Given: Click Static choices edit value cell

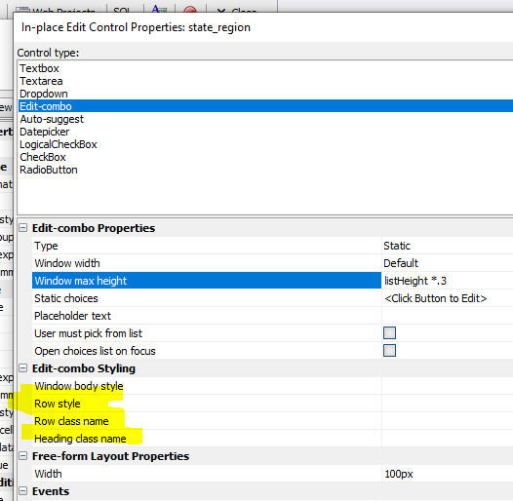Looking at the screenshot, I should 448,298.
